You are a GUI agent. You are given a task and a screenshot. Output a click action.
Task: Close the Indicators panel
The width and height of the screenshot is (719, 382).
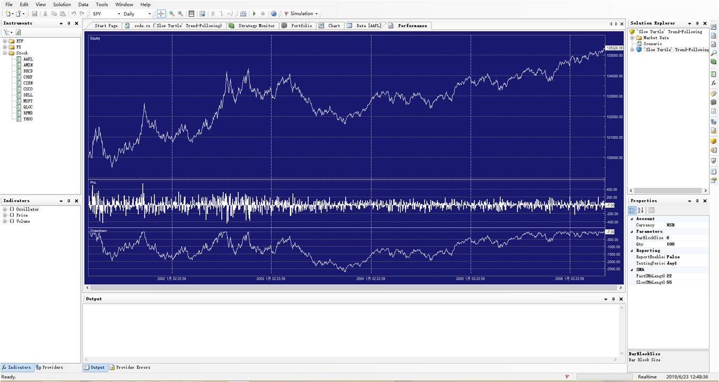point(77,201)
